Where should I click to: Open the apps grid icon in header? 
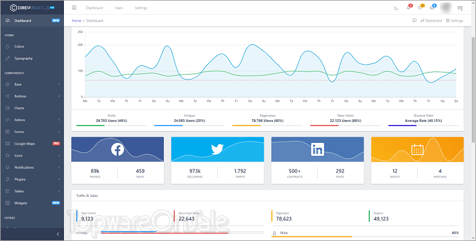point(460,8)
